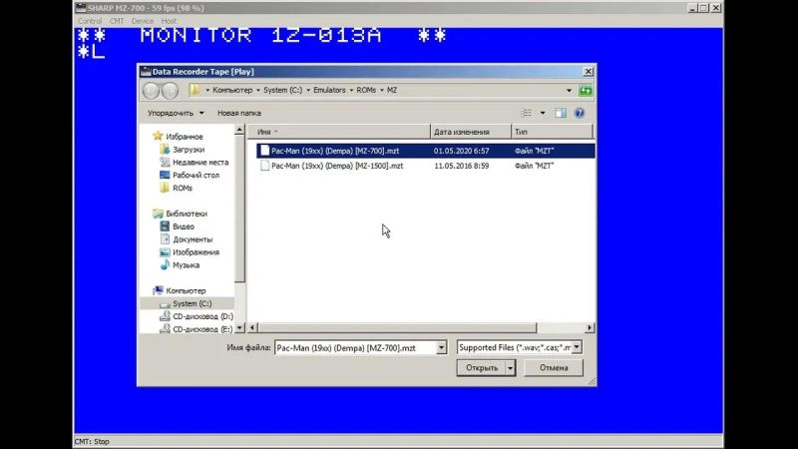Open Рабочий стол in sidebar
The height and width of the screenshot is (449, 798).
pos(196,176)
